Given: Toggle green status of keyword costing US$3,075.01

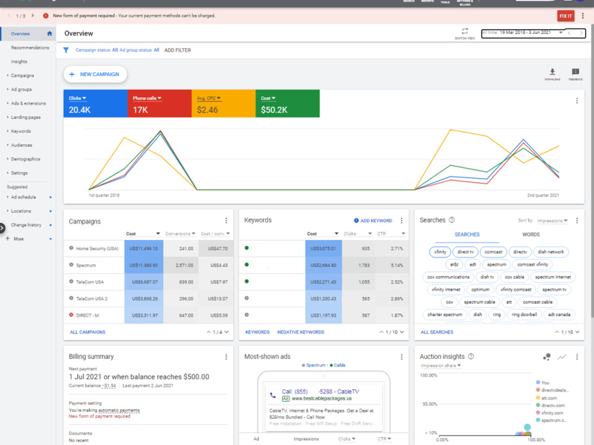Looking at the screenshot, I should point(247,248).
